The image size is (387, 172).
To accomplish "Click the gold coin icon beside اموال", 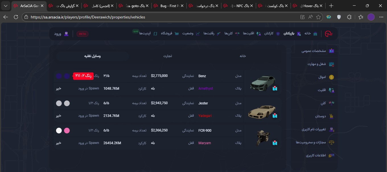I will coord(332,77).
